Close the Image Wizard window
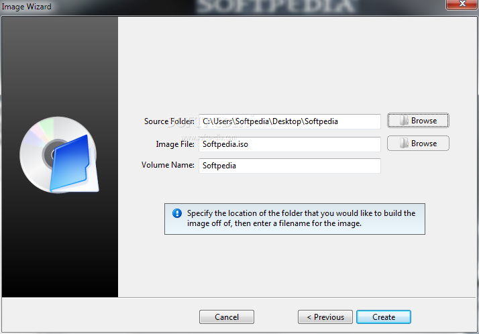 pos(462,4)
